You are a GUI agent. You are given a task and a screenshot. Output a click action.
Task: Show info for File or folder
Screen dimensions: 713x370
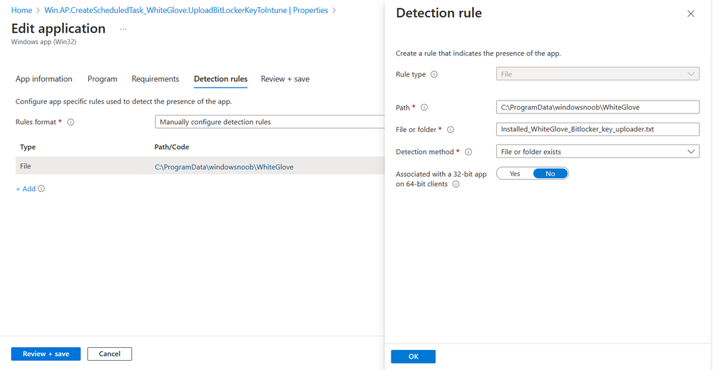tap(451, 130)
